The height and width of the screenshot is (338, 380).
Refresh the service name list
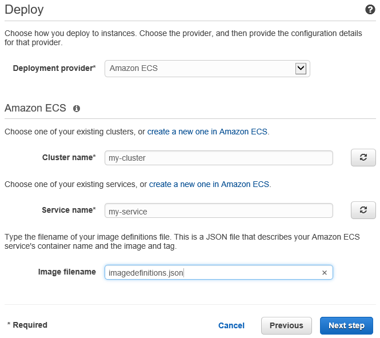tap(363, 210)
